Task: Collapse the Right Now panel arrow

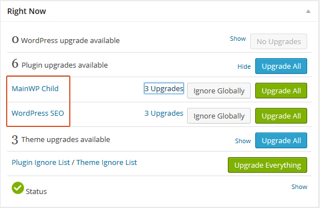Action: [308, 11]
